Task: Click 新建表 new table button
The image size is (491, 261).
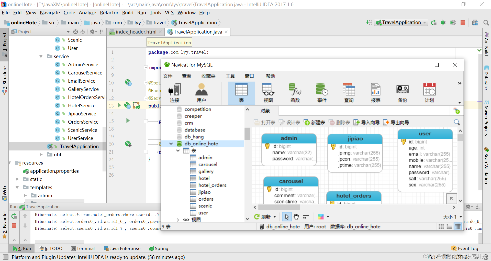Action: (x=315, y=122)
